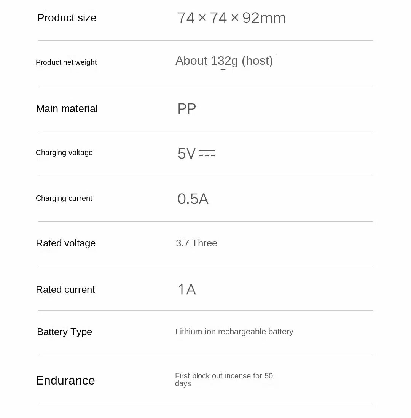411x418 pixels.
Task: Click the 'Rated current' label
Action: (x=65, y=290)
